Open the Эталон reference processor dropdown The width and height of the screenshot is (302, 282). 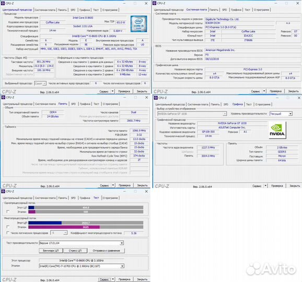tap(82, 266)
